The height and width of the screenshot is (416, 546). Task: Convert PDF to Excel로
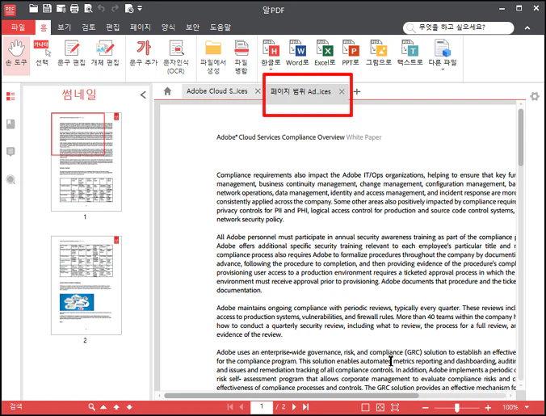coord(325,53)
